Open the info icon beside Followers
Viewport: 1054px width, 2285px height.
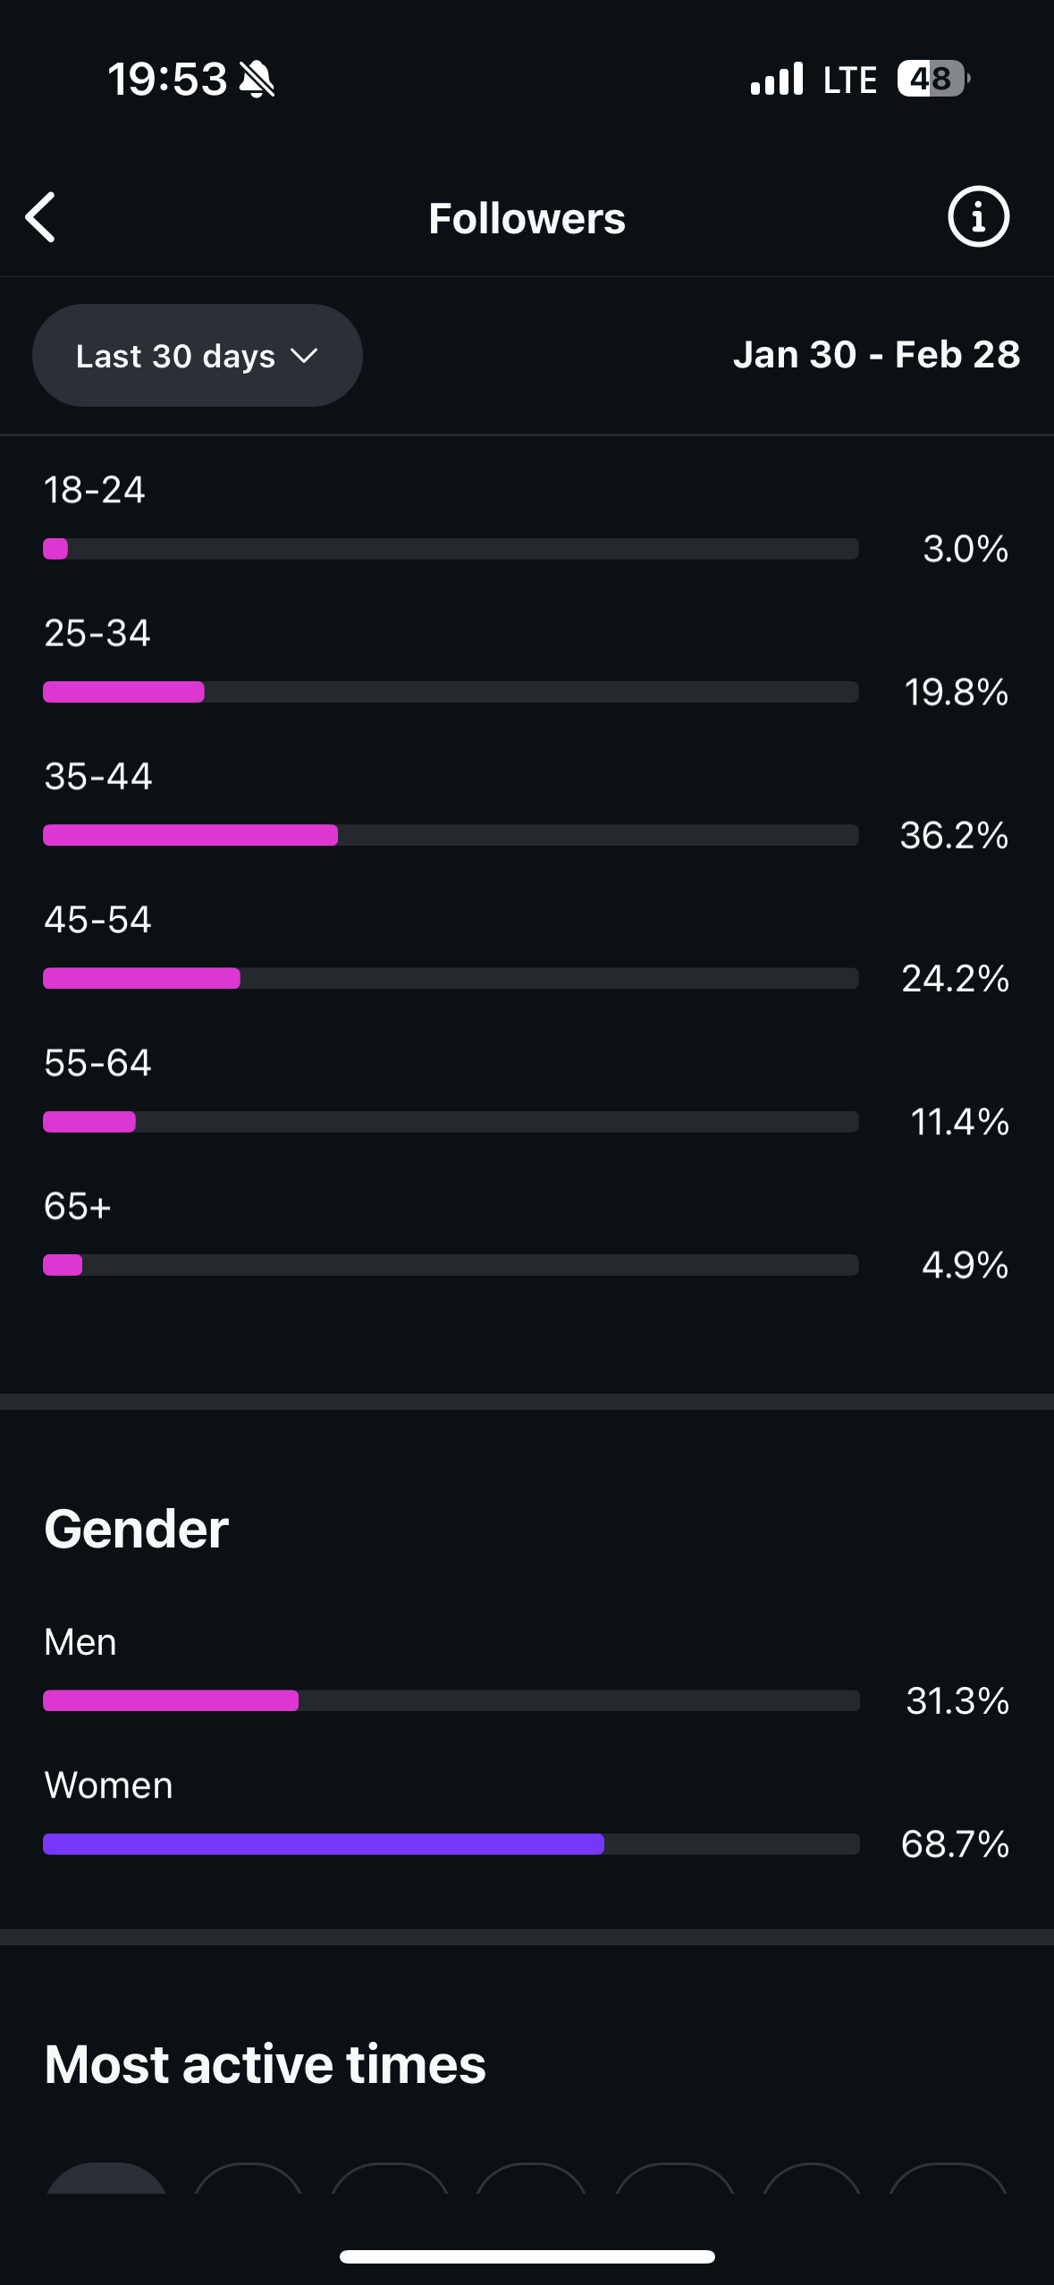pyautogui.click(x=978, y=217)
